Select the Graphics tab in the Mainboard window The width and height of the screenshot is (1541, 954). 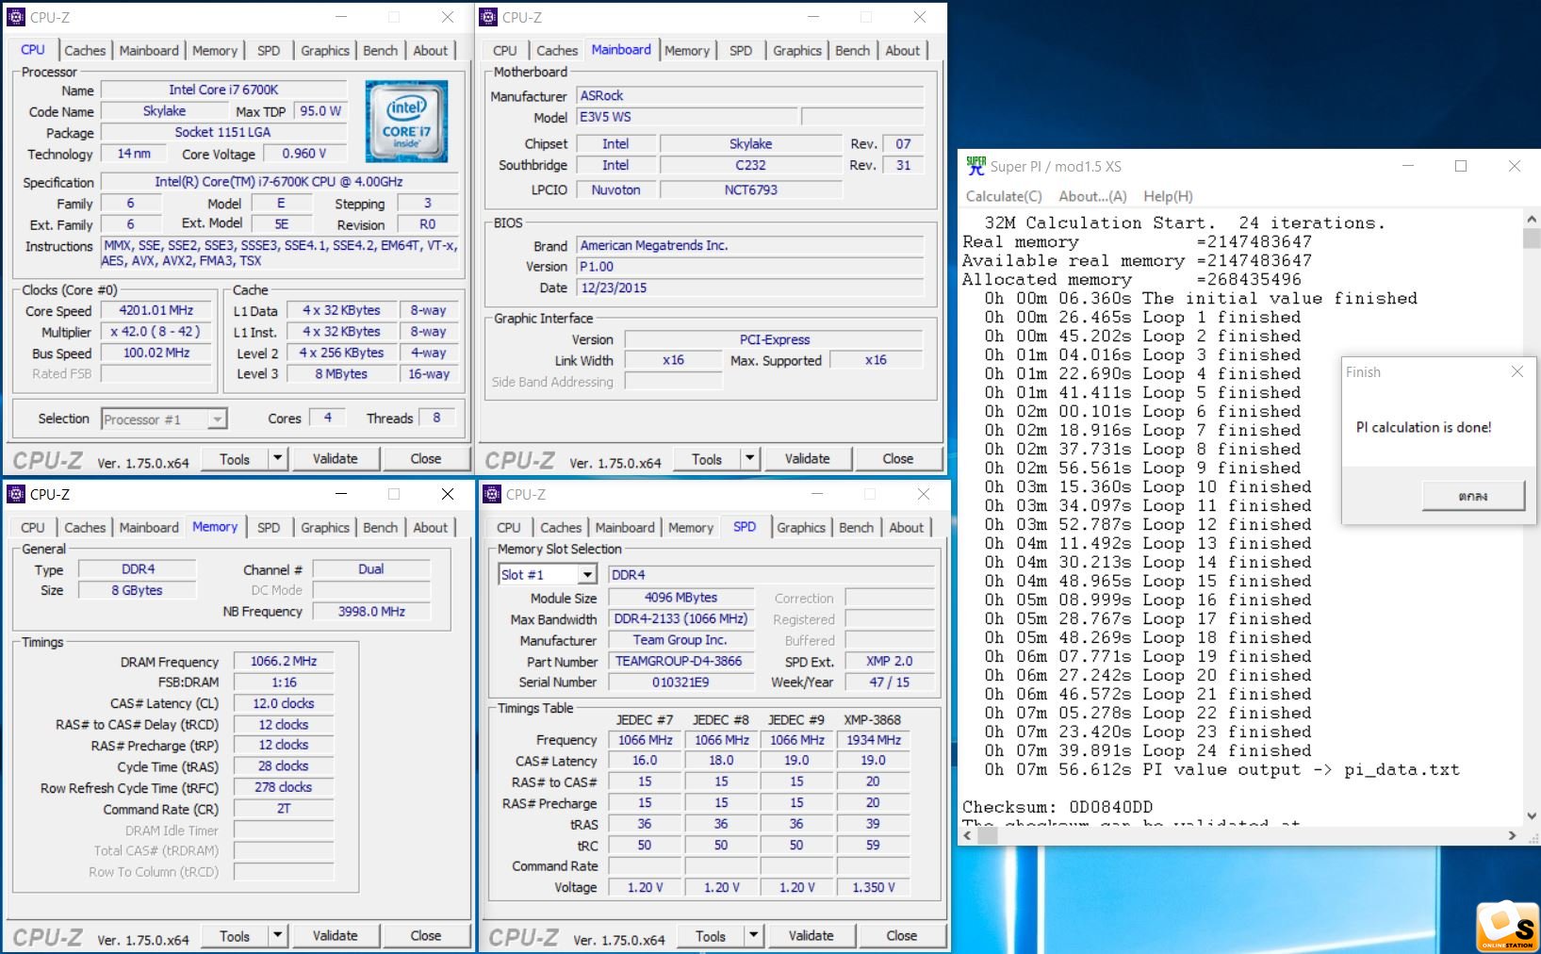pyautogui.click(x=797, y=51)
